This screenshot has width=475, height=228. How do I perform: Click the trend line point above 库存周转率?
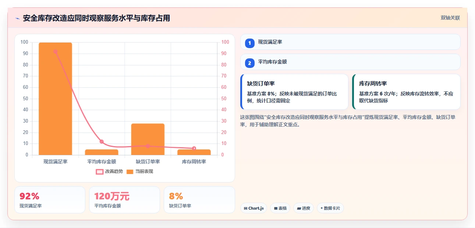click(194, 148)
